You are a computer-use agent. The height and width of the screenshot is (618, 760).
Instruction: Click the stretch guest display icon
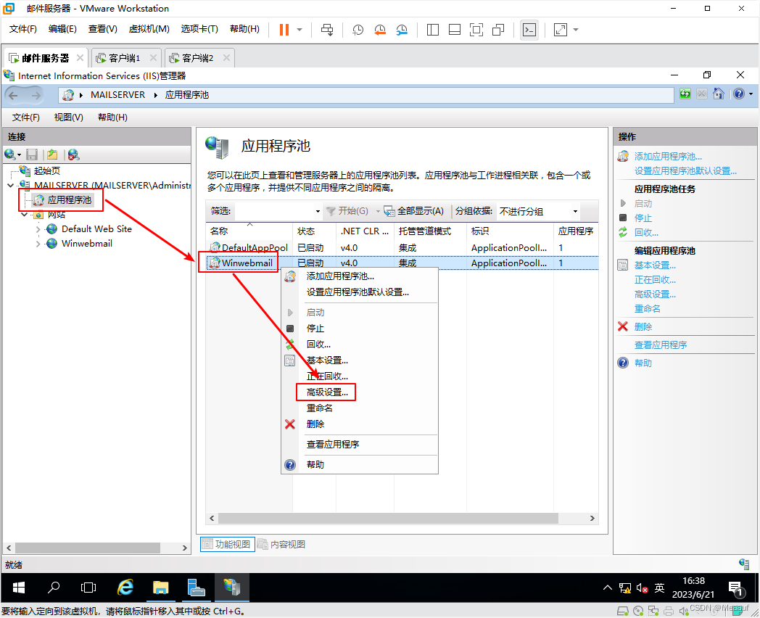coord(561,30)
